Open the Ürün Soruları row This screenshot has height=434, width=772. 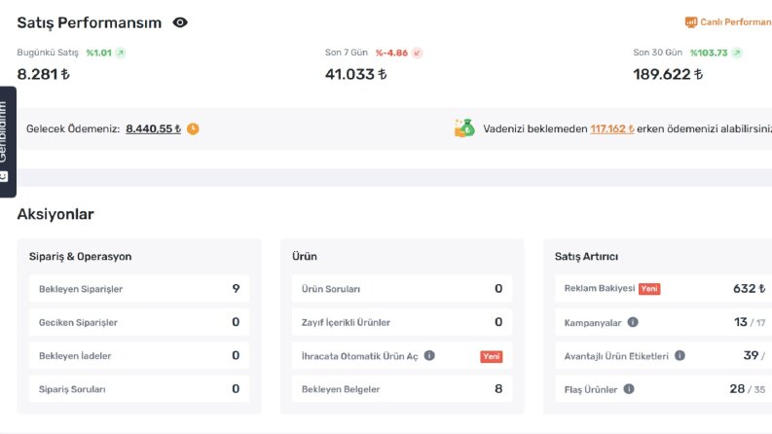click(x=402, y=289)
